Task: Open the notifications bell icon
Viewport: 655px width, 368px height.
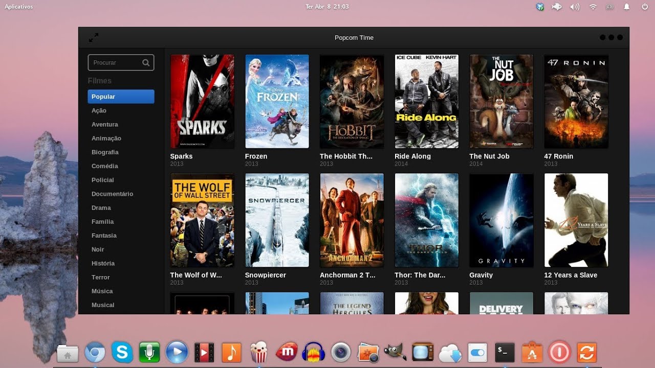Action: (627, 7)
